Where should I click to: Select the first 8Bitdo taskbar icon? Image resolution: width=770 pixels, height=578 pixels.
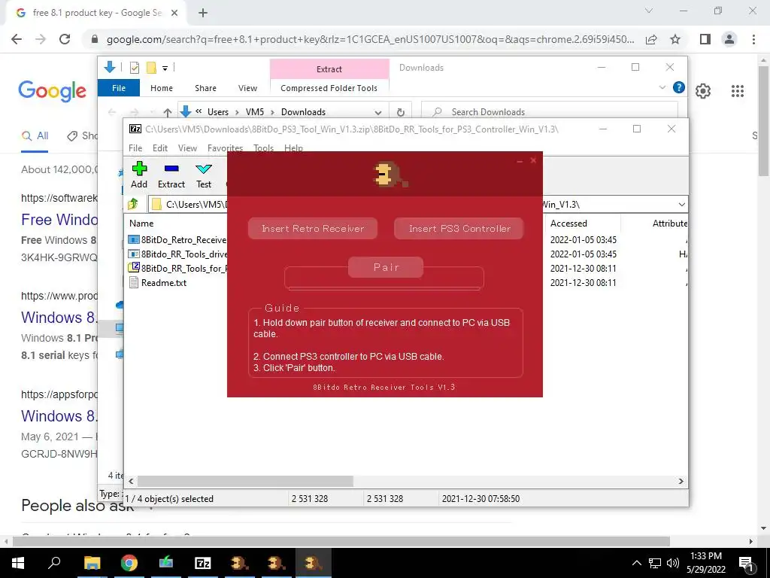240,563
